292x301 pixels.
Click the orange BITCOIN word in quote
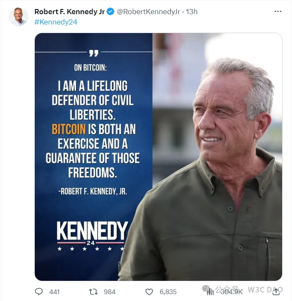click(x=69, y=129)
